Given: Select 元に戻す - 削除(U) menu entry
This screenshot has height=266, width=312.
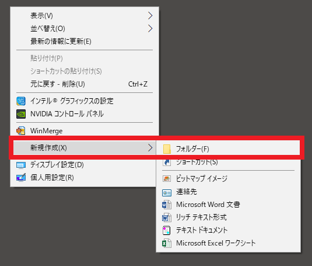Looking at the screenshot, I should click(85, 84).
